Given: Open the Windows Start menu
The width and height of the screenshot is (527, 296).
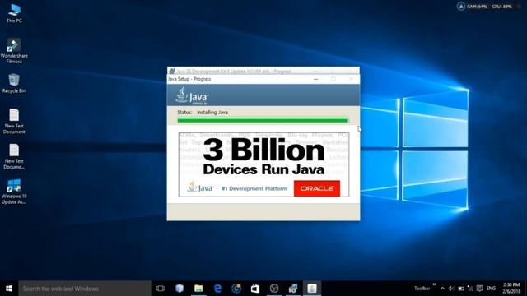Looking at the screenshot, I should [x=9, y=289].
